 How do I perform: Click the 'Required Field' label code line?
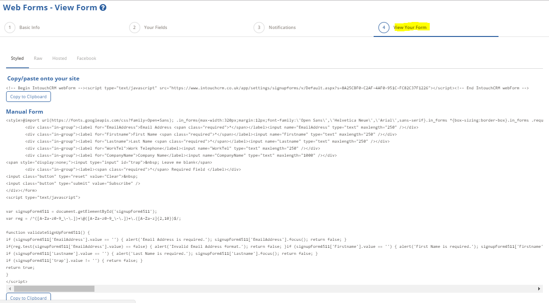(133, 169)
